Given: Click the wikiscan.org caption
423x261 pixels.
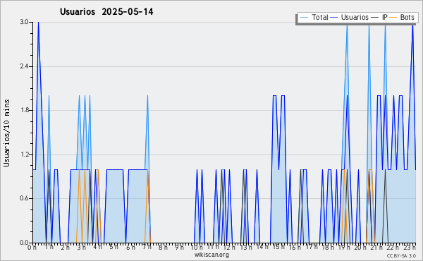Looking at the screenshot, I should [x=211, y=255].
